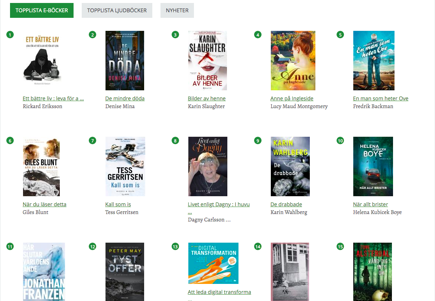The width and height of the screenshot is (435, 301).
Task: Select the Anne på Ingleside cover
Action: click(x=293, y=61)
